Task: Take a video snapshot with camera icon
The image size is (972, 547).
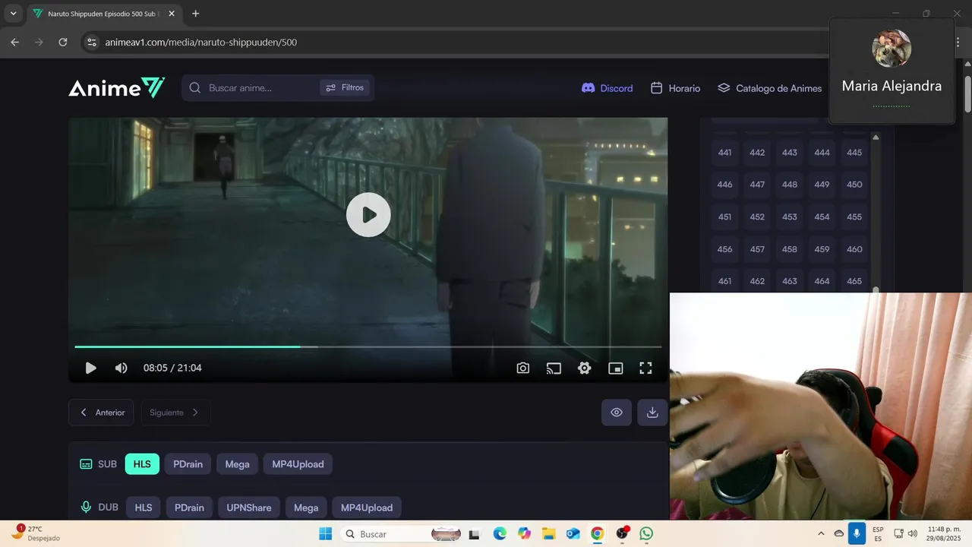Action: [522, 368]
